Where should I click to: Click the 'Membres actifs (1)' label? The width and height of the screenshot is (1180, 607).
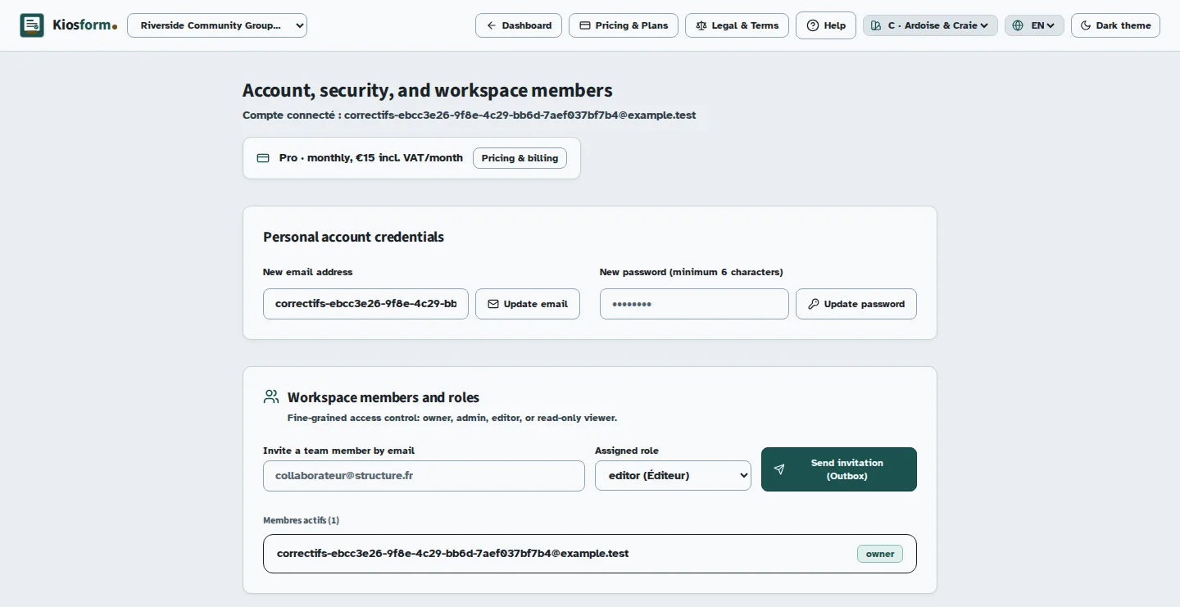pyautogui.click(x=301, y=520)
